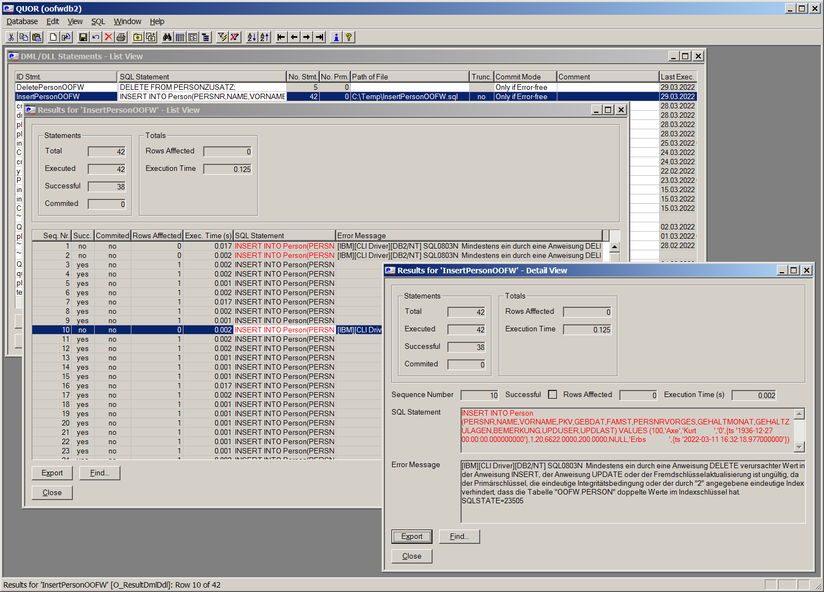The width and height of the screenshot is (824, 592).
Task: Toggle the Successful checkbox in Detail View
Action: 552,395
